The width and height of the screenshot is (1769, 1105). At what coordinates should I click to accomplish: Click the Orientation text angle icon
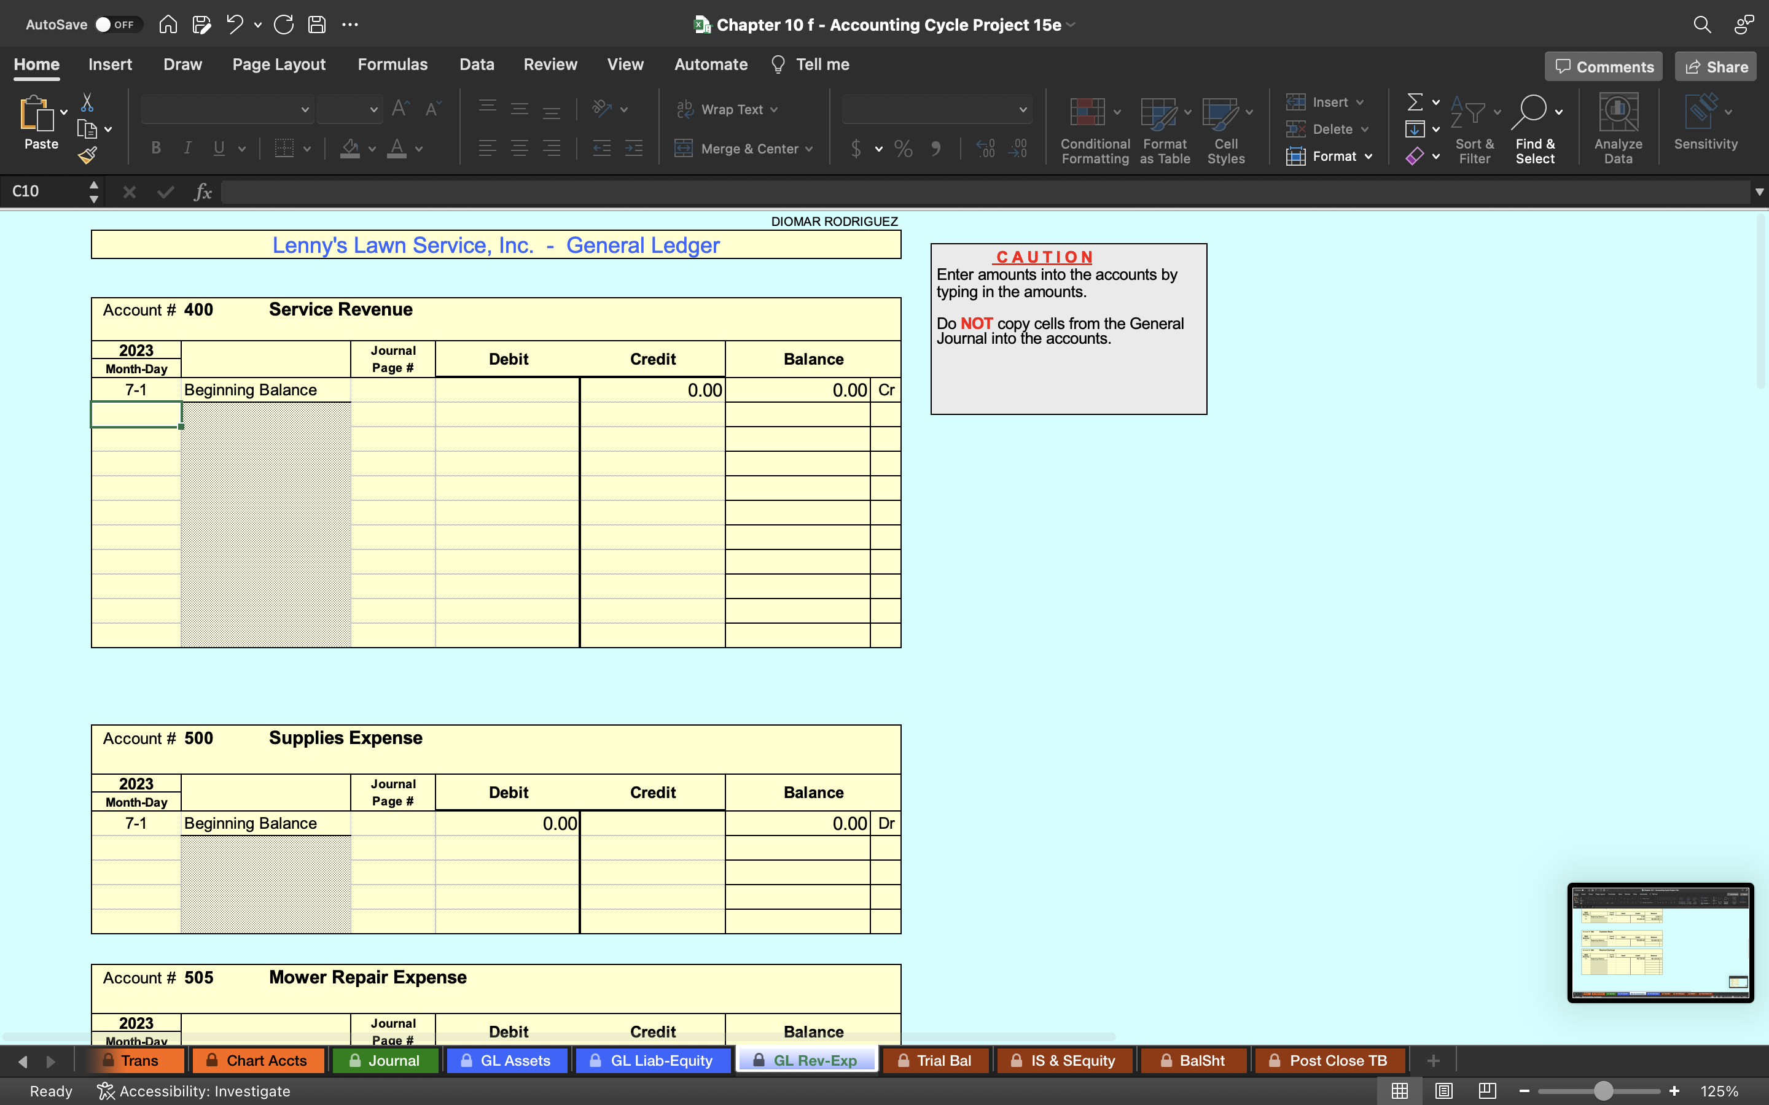[601, 109]
